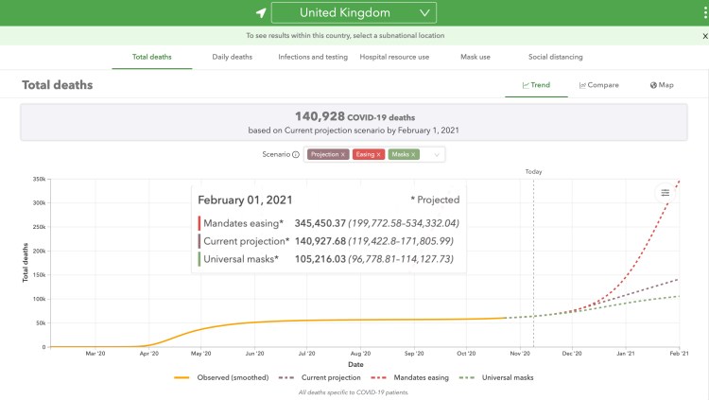Screen dimensions: 709x400
Task: Open the Map view
Action: [662, 85]
